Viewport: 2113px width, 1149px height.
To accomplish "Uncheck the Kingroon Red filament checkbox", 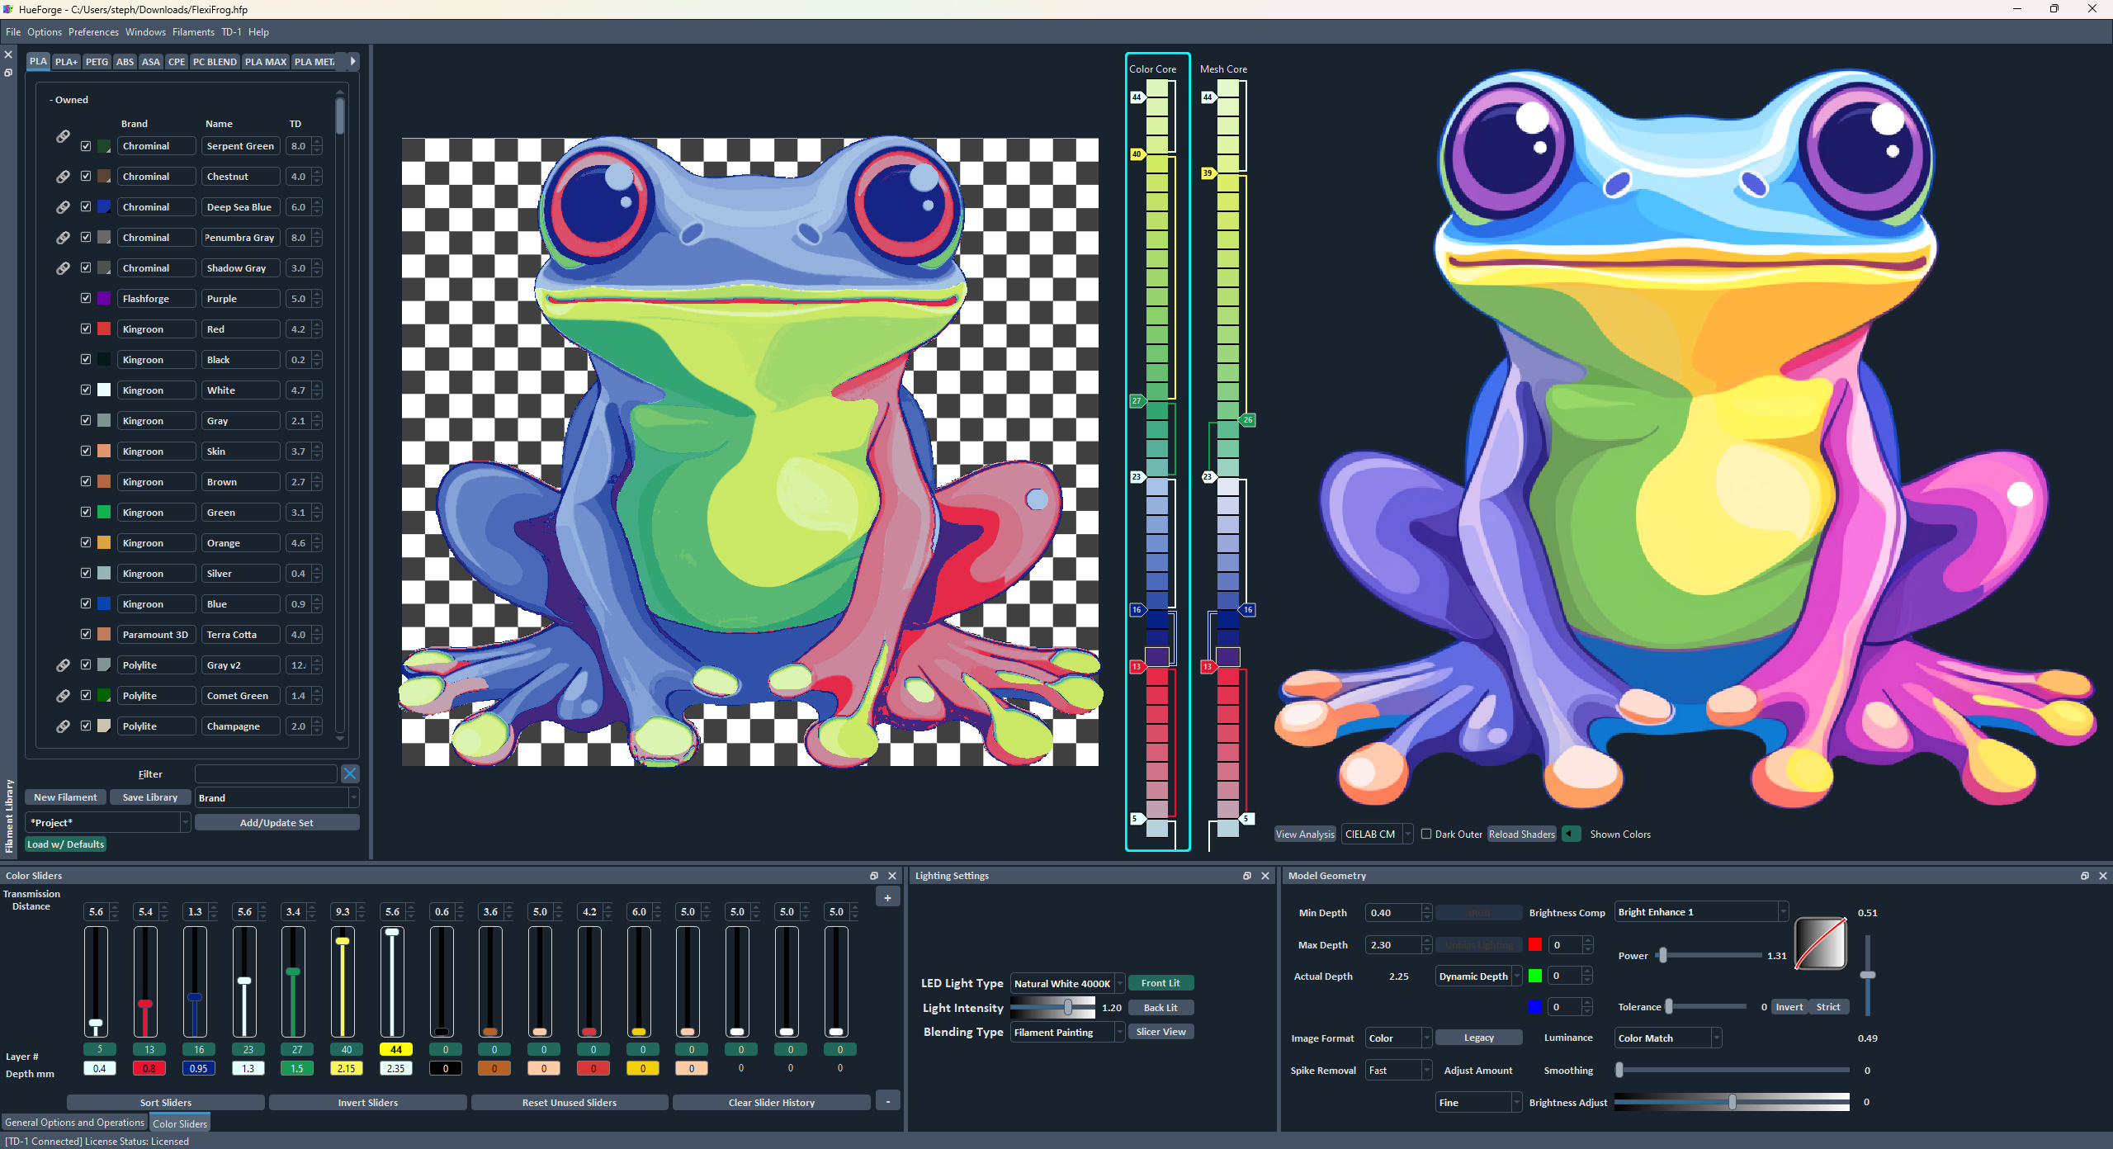I will pyautogui.click(x=86, y=329).
